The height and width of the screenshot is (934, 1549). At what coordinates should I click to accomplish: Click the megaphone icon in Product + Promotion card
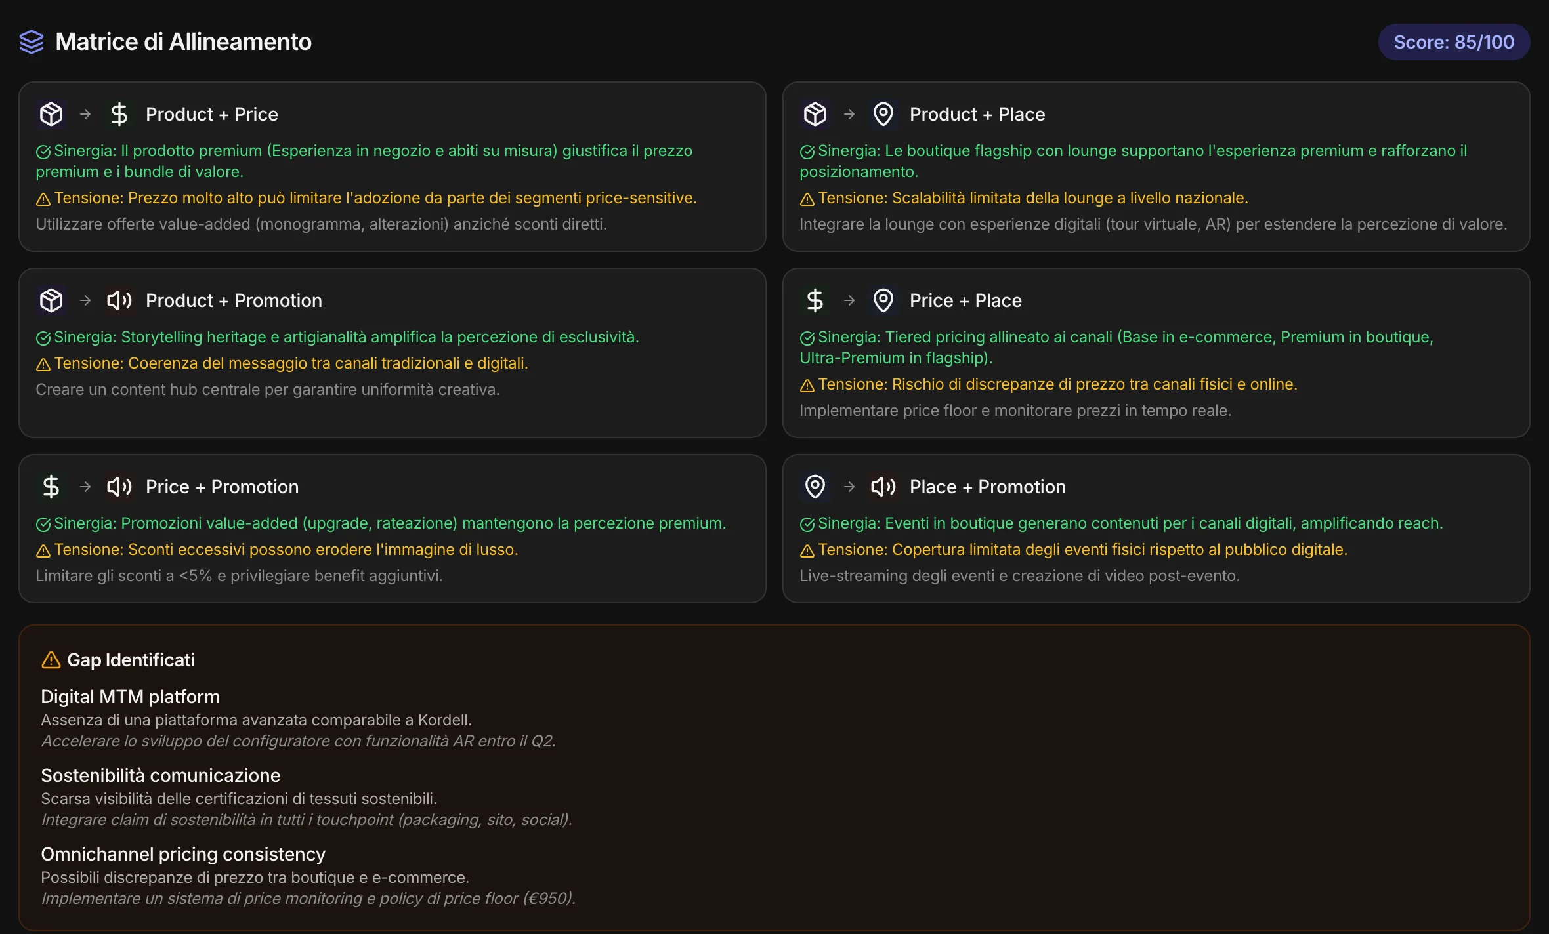click(119, 300)
